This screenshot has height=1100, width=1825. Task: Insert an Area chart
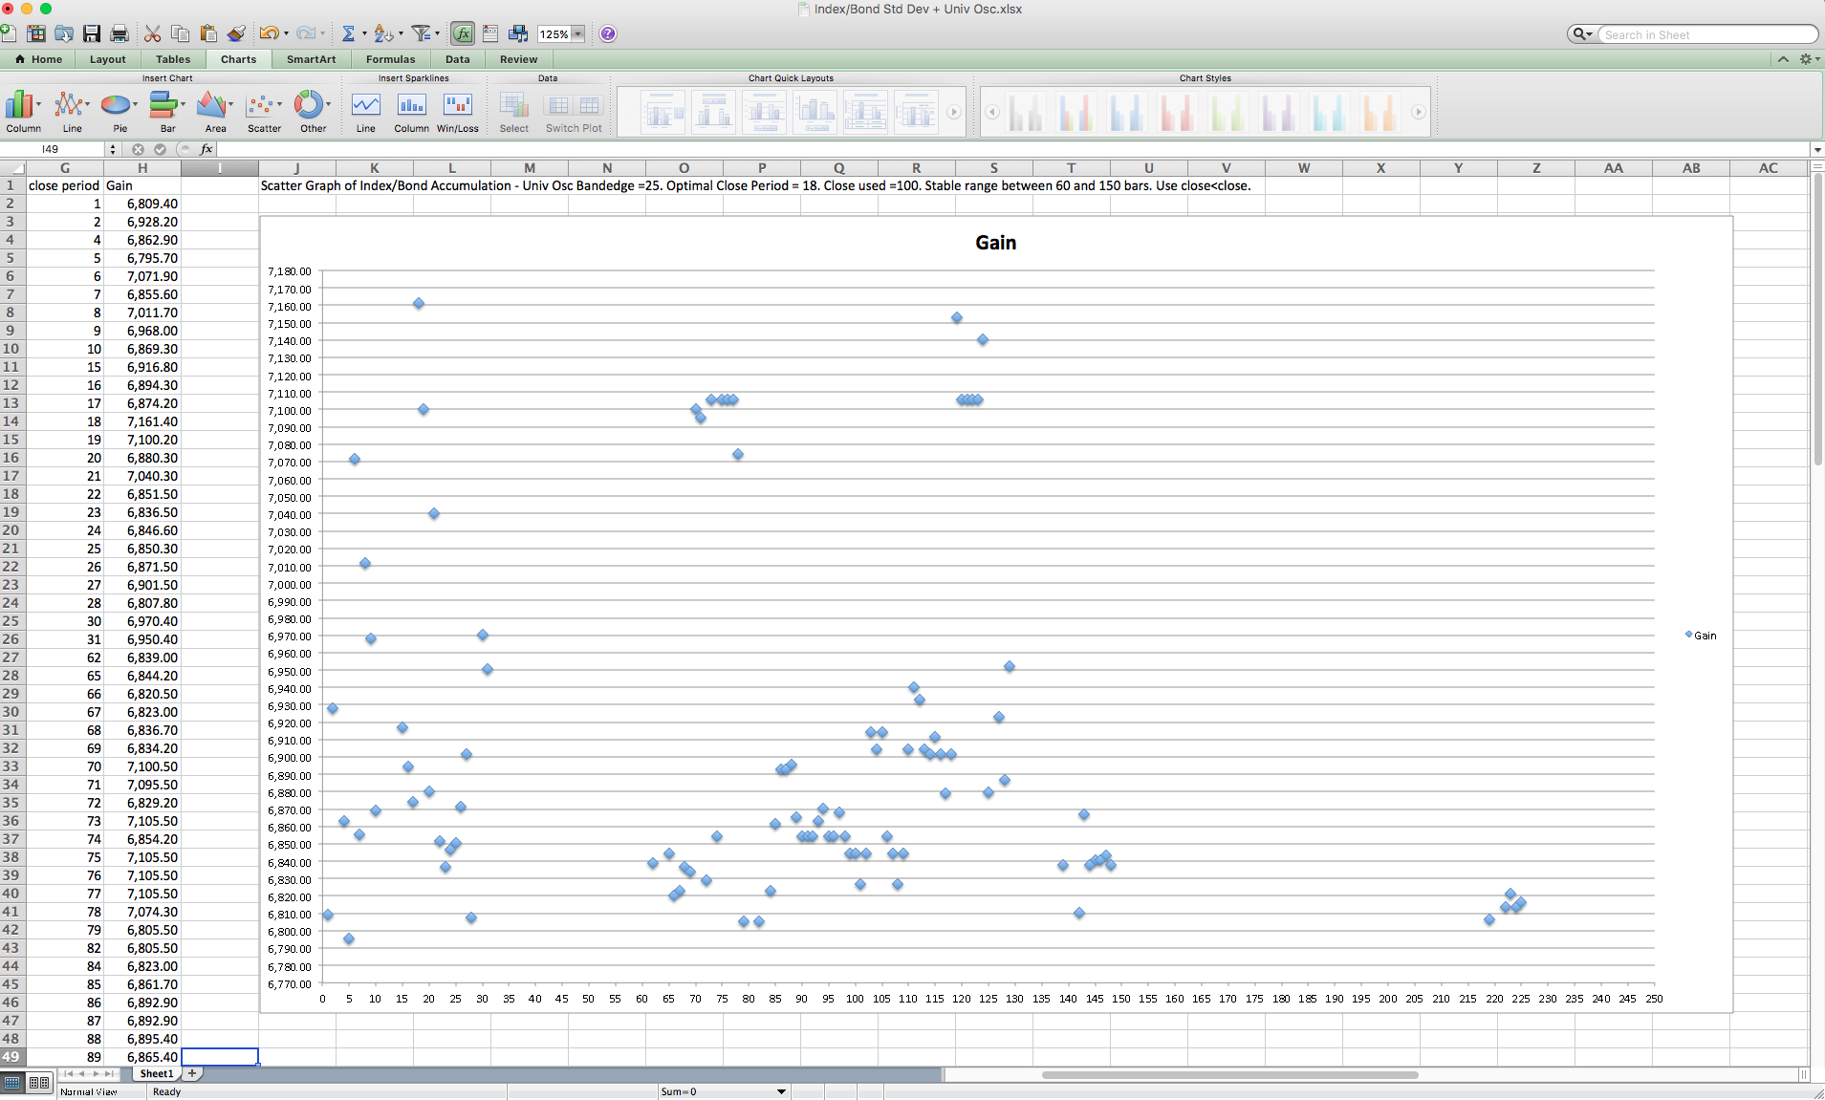pyautogui.click(x=215, y=112)
